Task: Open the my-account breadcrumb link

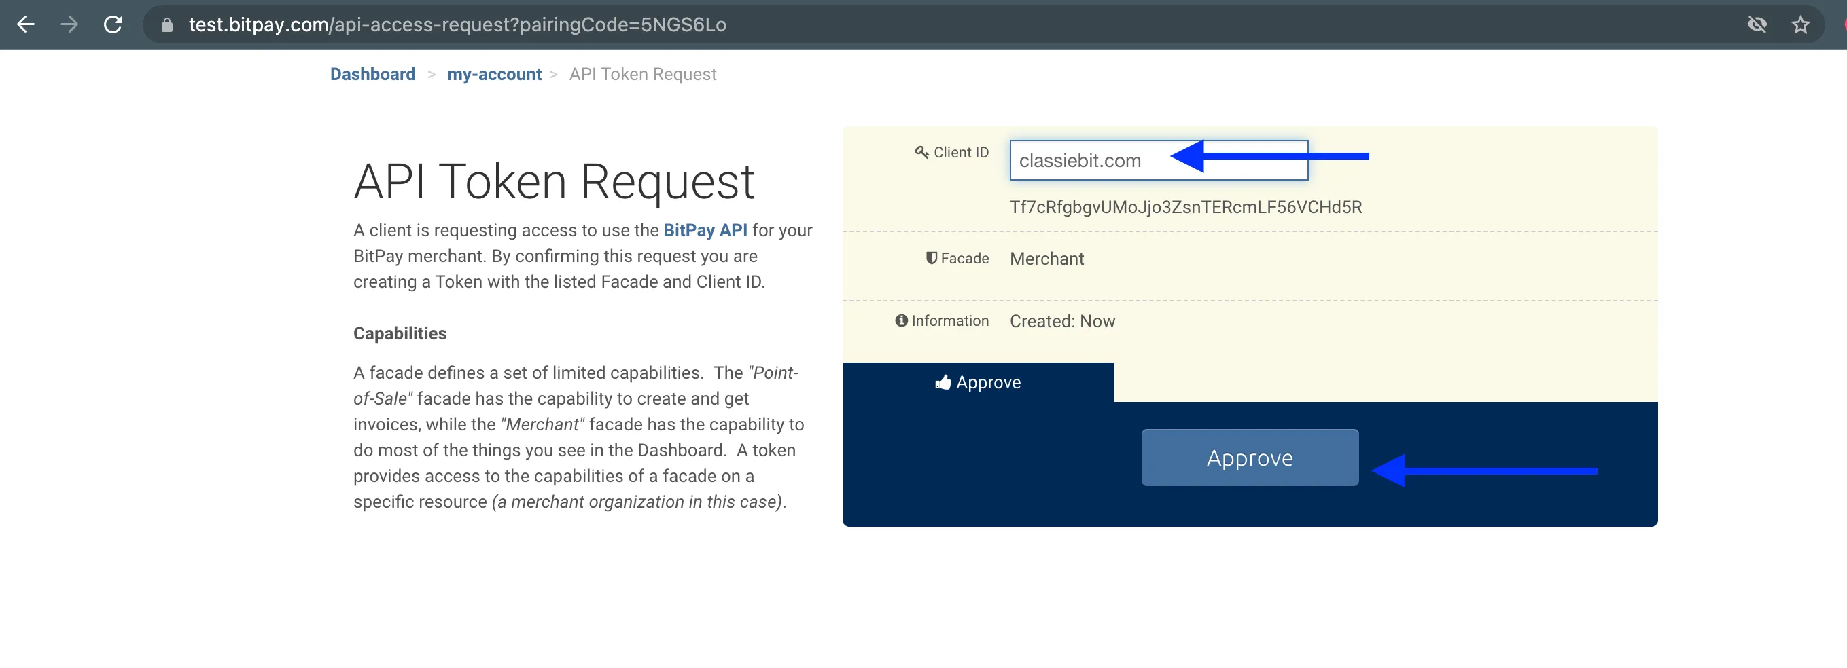Action: [494, 74]
